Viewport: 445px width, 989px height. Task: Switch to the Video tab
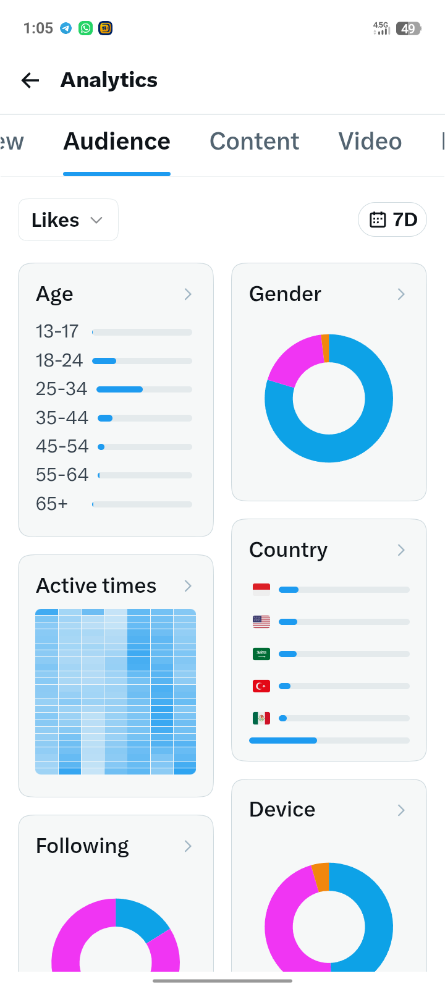click(x=370, y=142)
